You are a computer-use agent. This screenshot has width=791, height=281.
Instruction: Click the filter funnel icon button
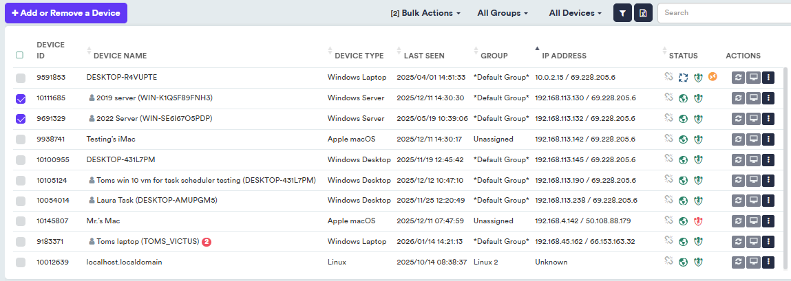[x=622, y=13]
